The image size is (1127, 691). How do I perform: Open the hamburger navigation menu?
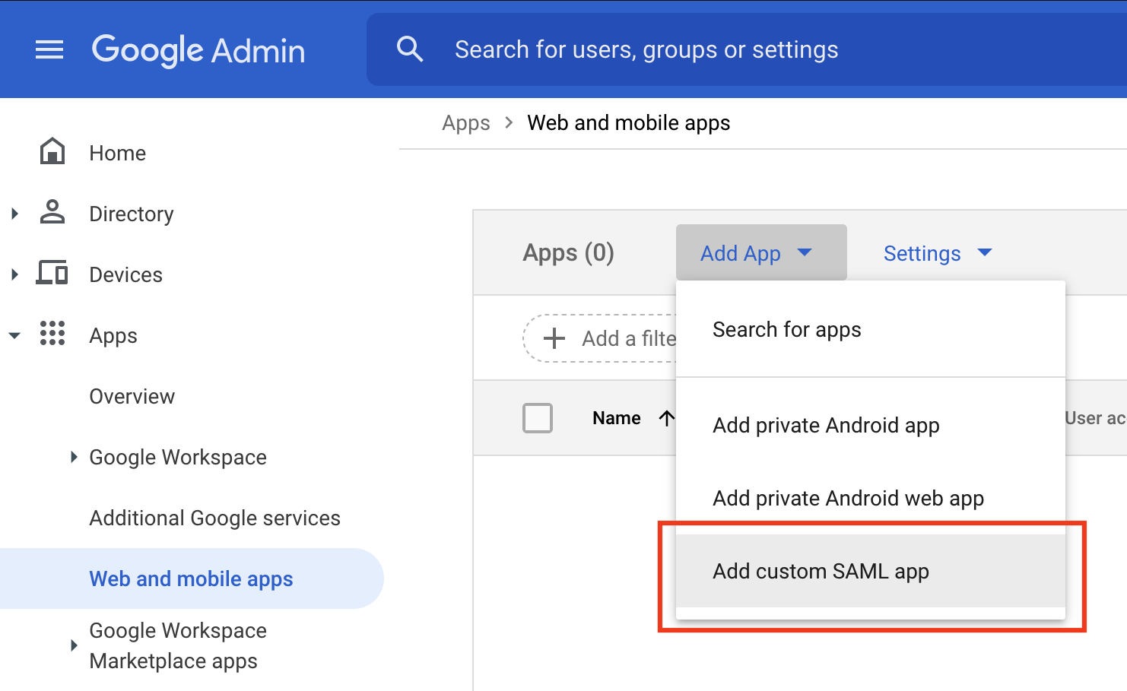tap(49, 49)
